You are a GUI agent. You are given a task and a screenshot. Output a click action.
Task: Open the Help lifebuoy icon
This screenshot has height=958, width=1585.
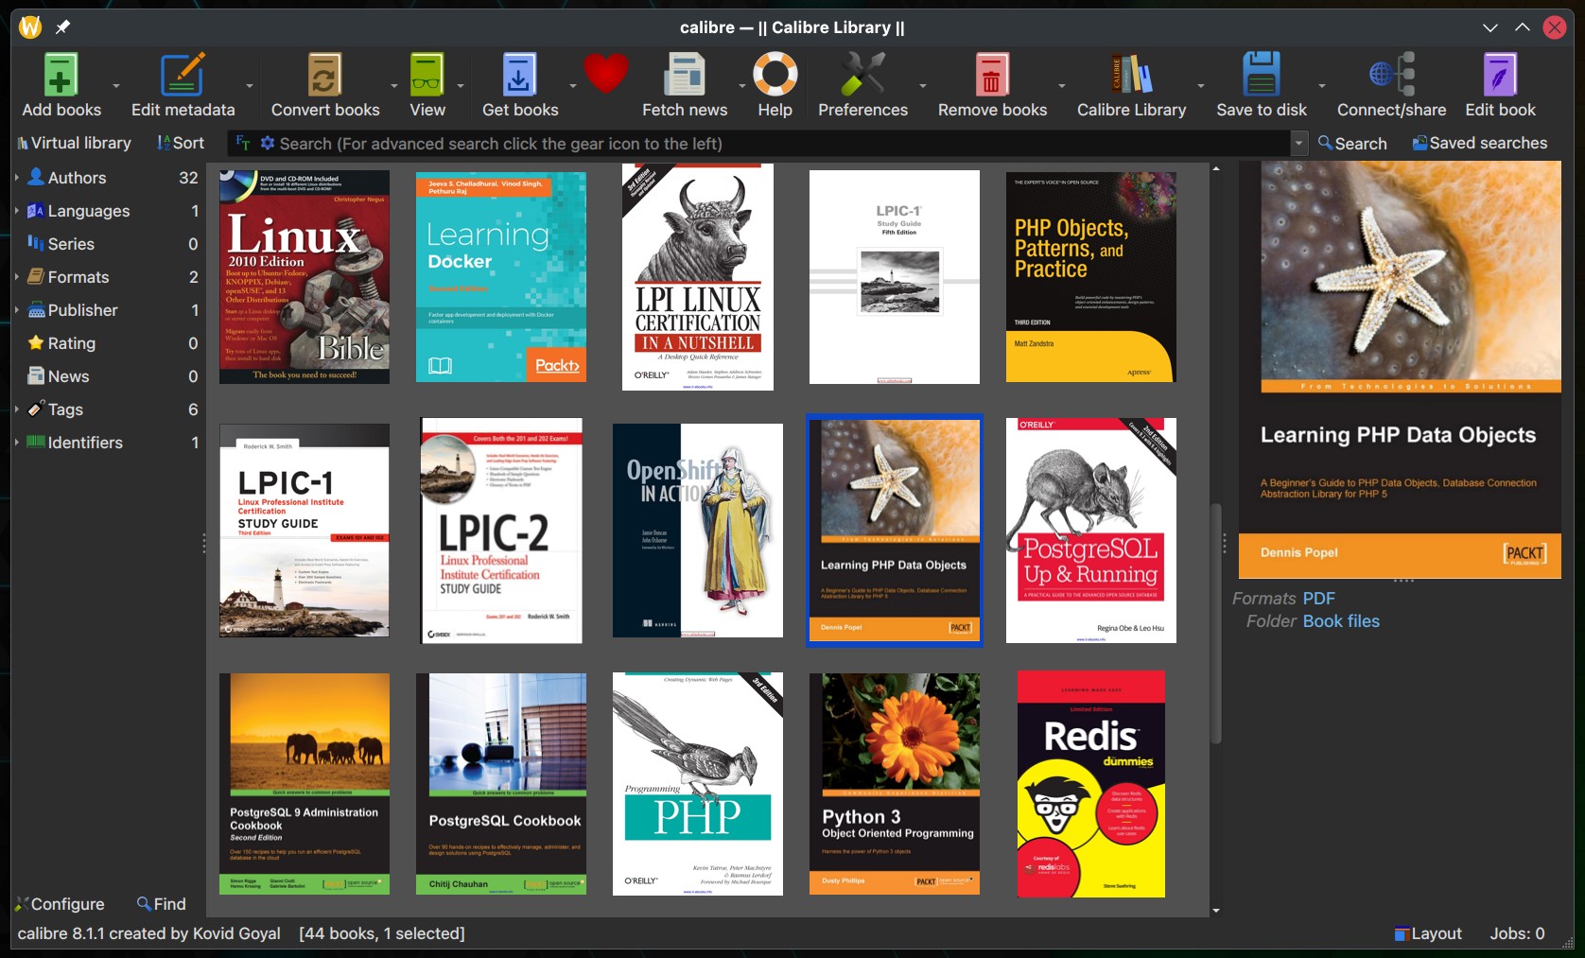coord(775,75)
